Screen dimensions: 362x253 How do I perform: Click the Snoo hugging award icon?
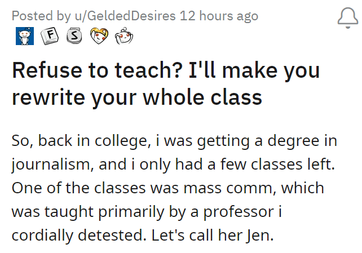[121, 38]
